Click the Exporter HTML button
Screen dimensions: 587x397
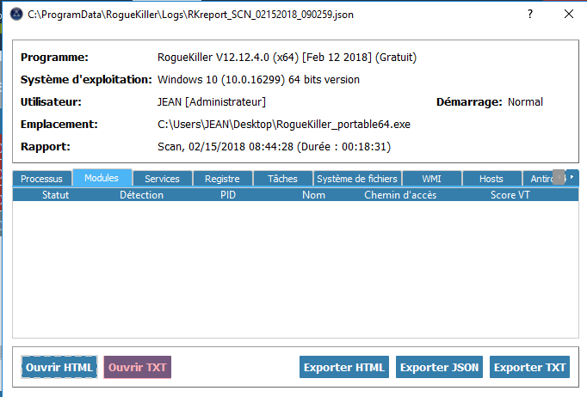point(344,367)
